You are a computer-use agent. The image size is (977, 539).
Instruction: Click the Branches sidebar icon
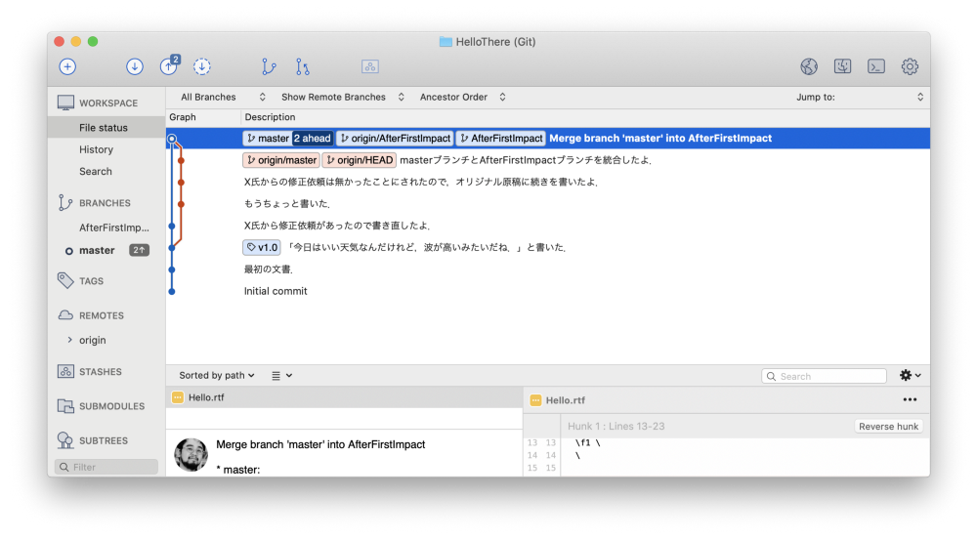[x=64, y=203]
